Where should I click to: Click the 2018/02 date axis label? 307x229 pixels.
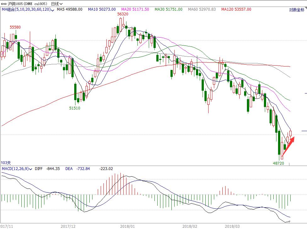click(190, 226)
